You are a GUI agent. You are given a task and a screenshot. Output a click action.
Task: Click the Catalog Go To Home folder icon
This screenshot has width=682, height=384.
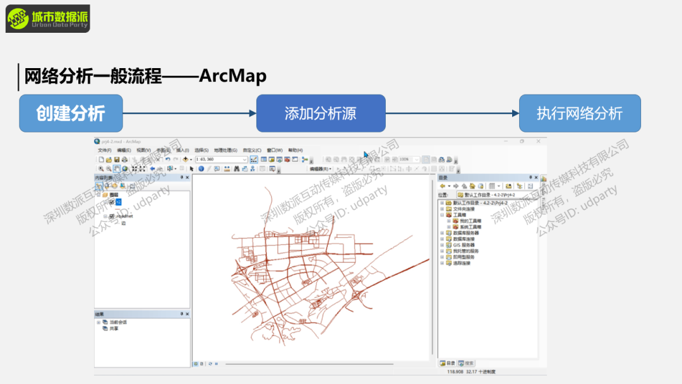click(472, 187)
